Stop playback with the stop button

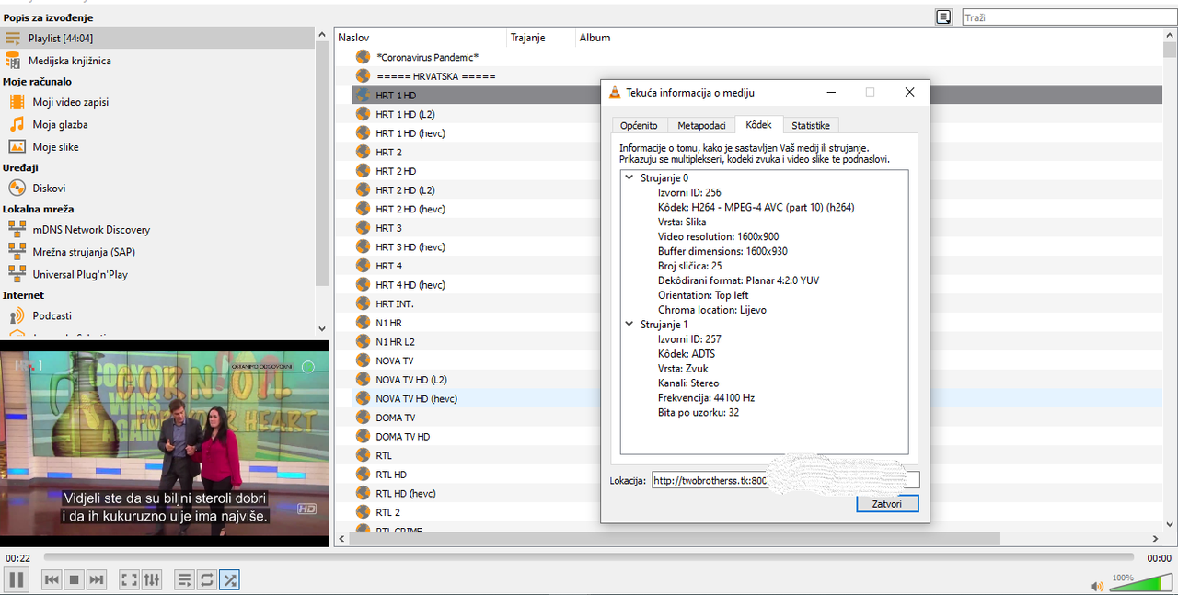point(75,579)
